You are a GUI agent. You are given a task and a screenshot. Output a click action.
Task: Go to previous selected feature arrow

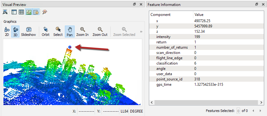pyautogui.click(x=253, y=111)
